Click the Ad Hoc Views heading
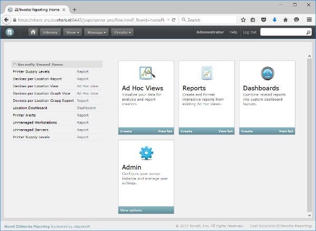316x231 pixels. 143,88
